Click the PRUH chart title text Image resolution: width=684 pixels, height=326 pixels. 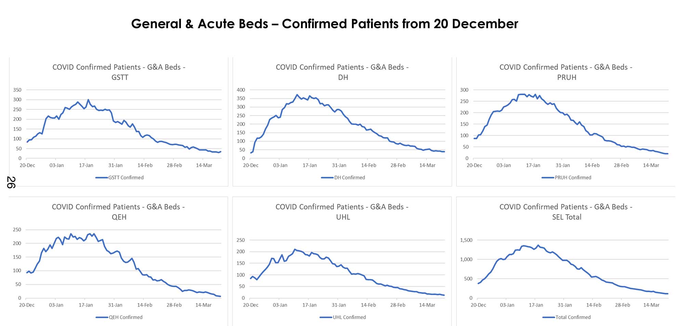(x=566, y=72)
